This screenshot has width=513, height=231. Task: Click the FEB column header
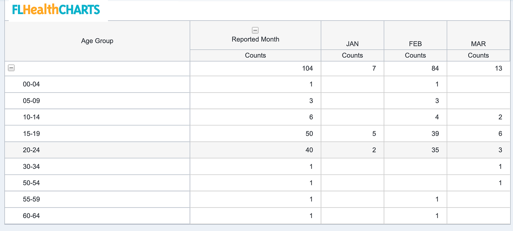click(x=415, y=44)
